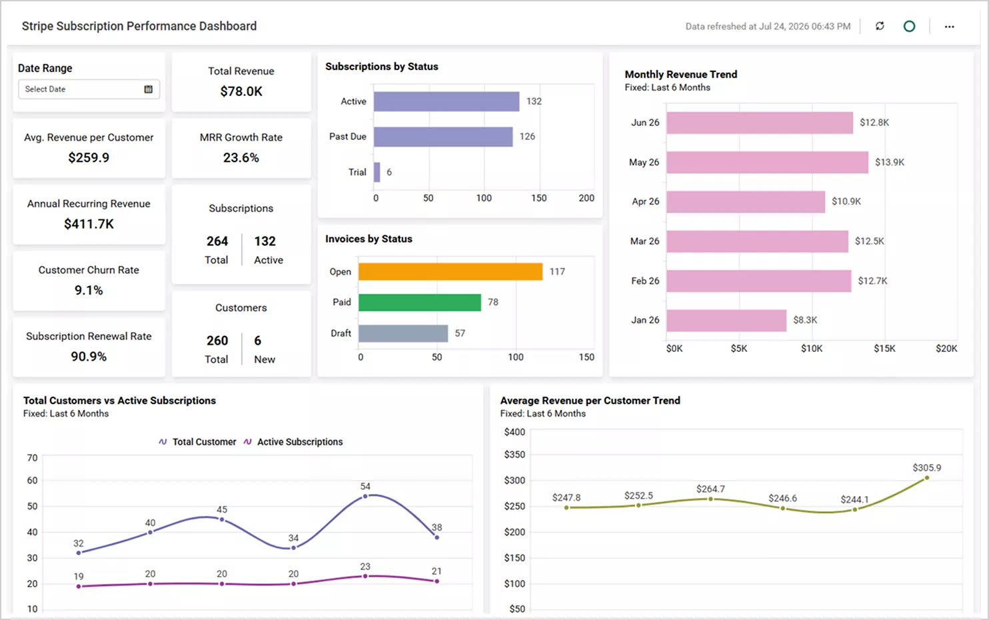This screenshot has height=620, width=989.
Task: Click the Jun 26 revenue bar
Action: [760, 123]
